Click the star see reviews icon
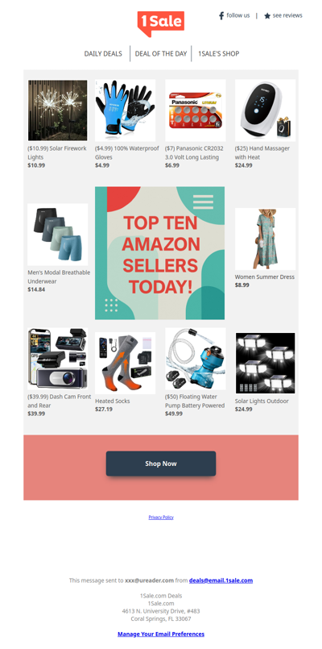This screenshot has height=649, width=322. pyautogui.click(x=267, y=16)
